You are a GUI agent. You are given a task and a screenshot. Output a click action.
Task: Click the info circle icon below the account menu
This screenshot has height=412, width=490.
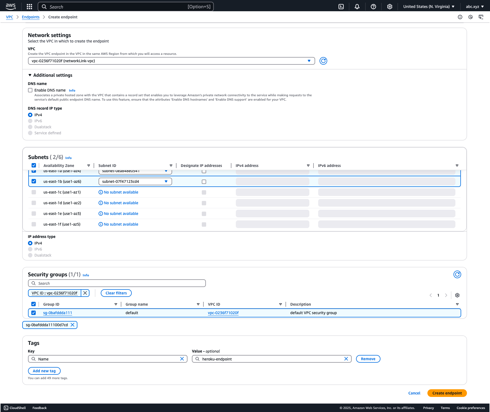[x=460, y=17]
